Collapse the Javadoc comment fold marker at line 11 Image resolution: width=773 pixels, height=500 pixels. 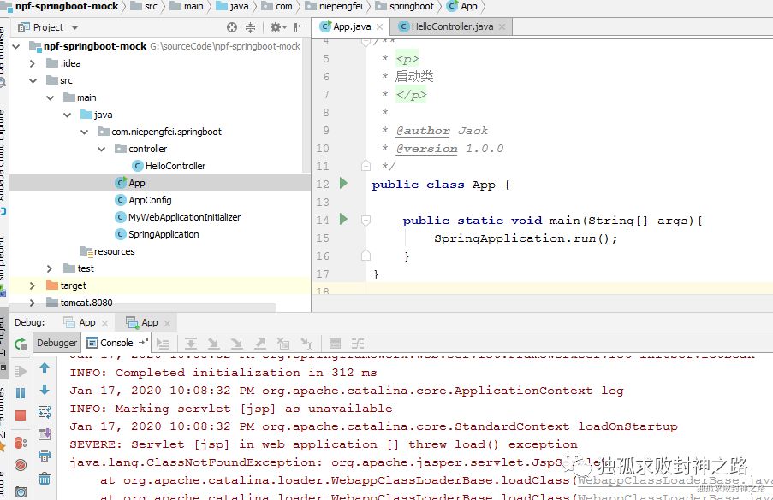(366, 165)
